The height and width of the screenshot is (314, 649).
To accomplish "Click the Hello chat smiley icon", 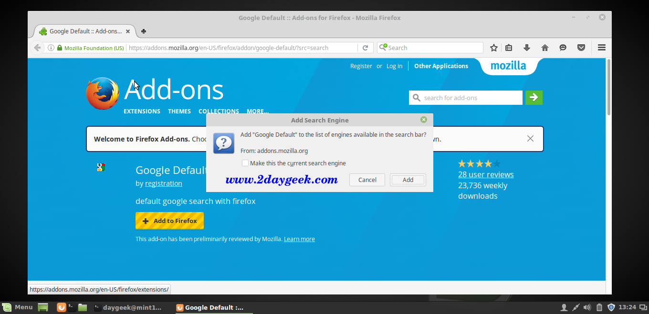I will [x=563, y=48].
